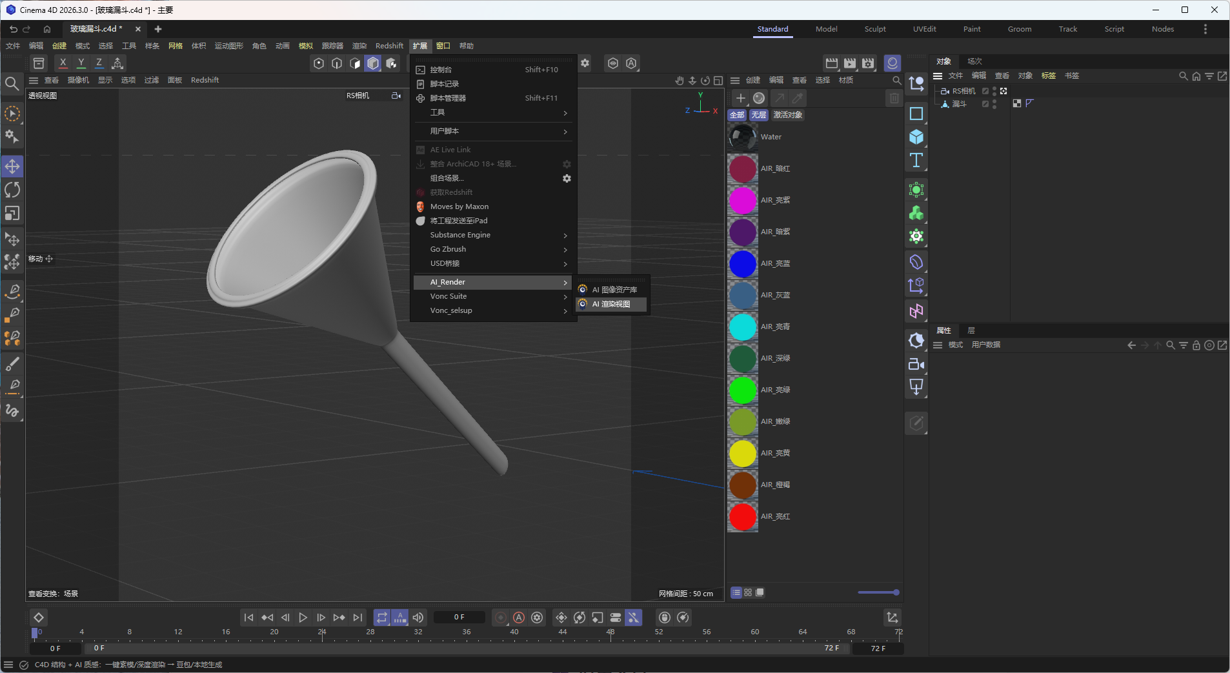Expand the 用户脚本 submenu

[494, 131]
